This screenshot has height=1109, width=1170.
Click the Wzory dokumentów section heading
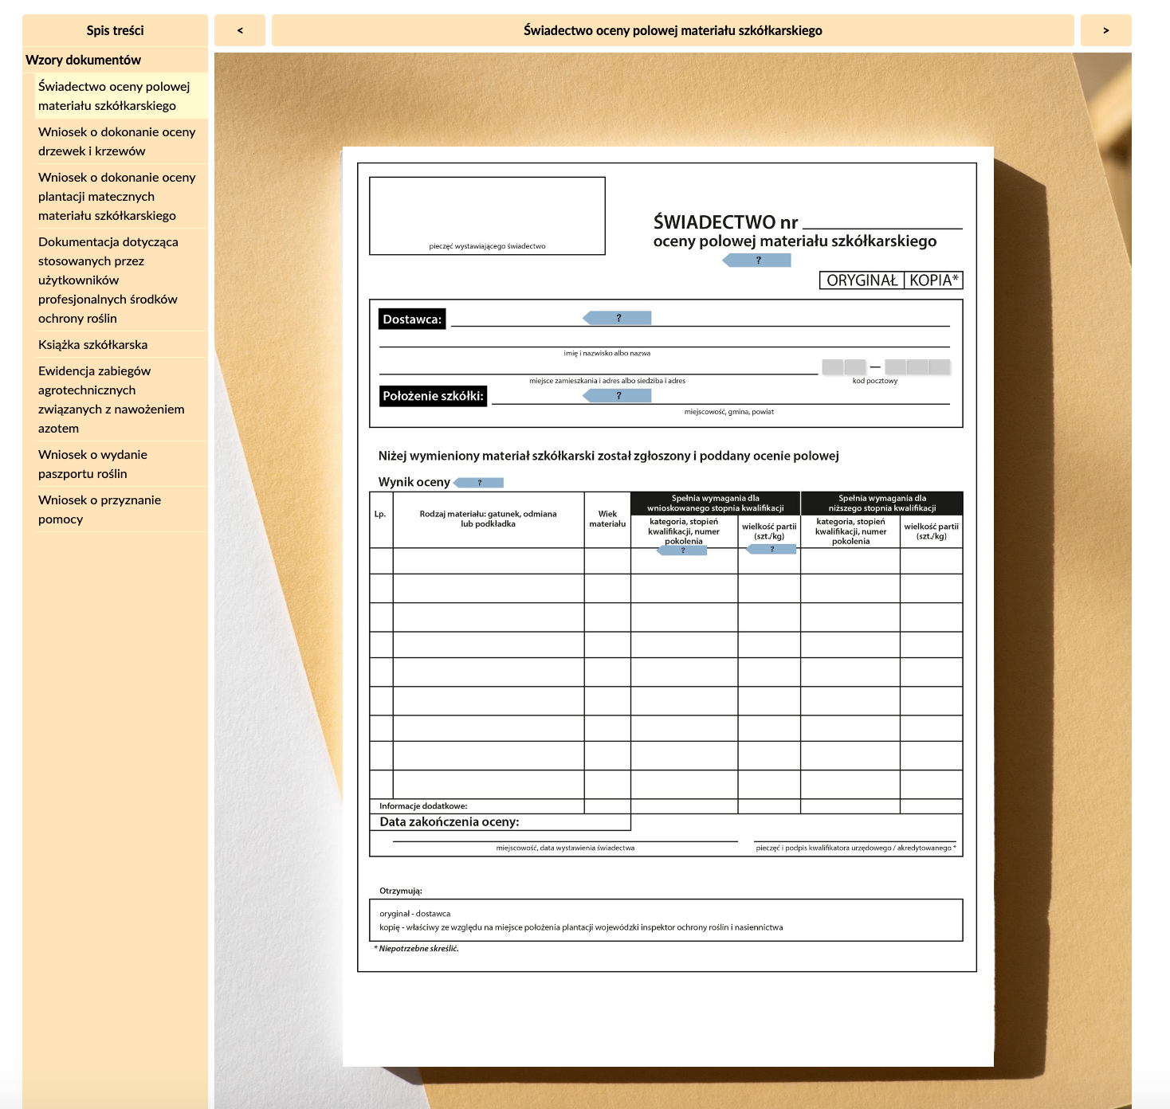[x=83, y=60]
